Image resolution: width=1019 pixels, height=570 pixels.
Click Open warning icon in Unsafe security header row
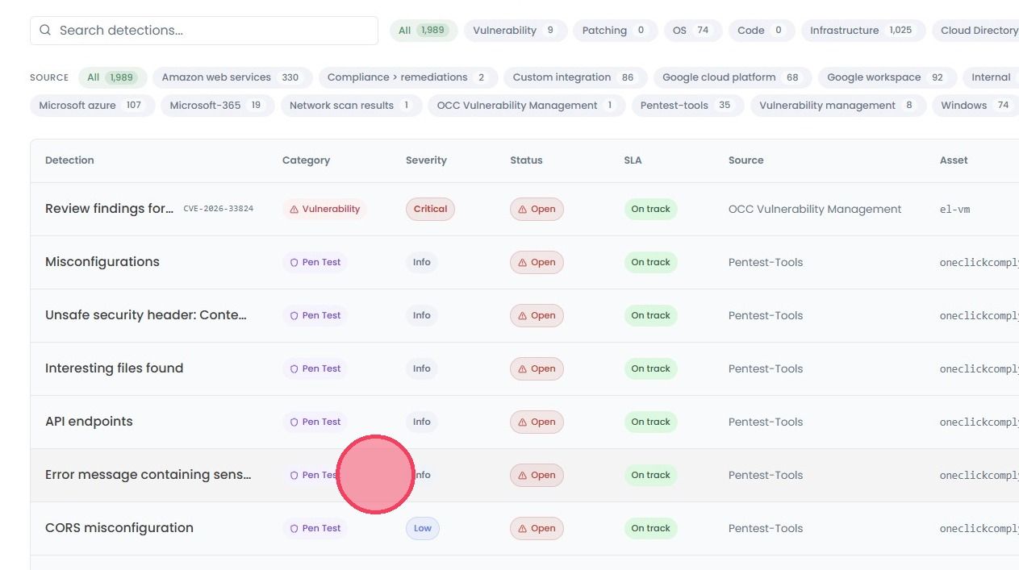click(x=523, y=315)
